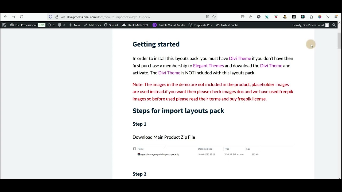Open the red shield extension icon
342x192 pixels.
pos(276,17)
